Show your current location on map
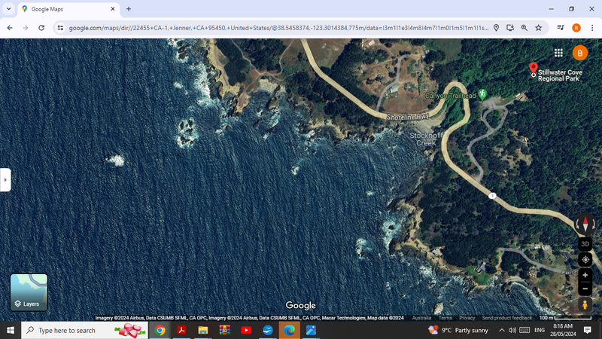Image resolution: width=602 pixels, height=339 pixels. [585, 260]
